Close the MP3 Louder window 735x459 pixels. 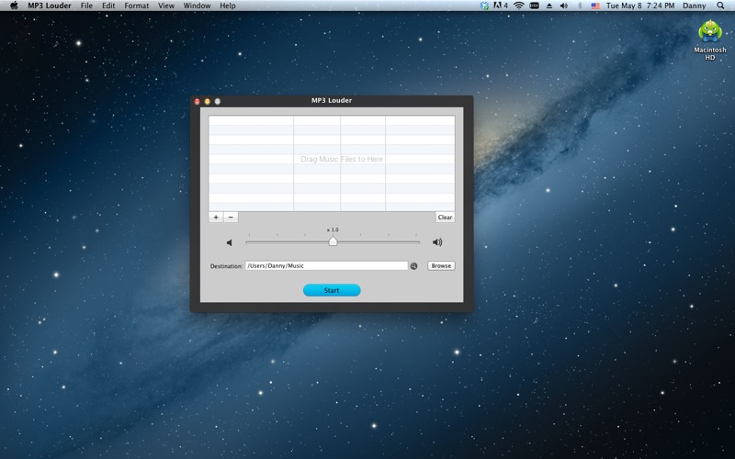click(198, 101)
